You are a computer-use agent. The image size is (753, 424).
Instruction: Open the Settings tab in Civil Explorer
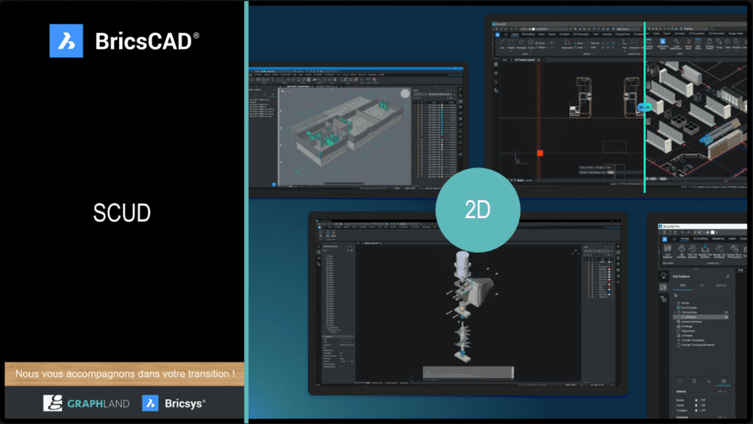point(721,285)
